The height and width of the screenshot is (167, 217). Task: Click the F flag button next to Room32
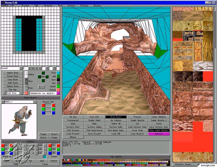pos(21,68)
